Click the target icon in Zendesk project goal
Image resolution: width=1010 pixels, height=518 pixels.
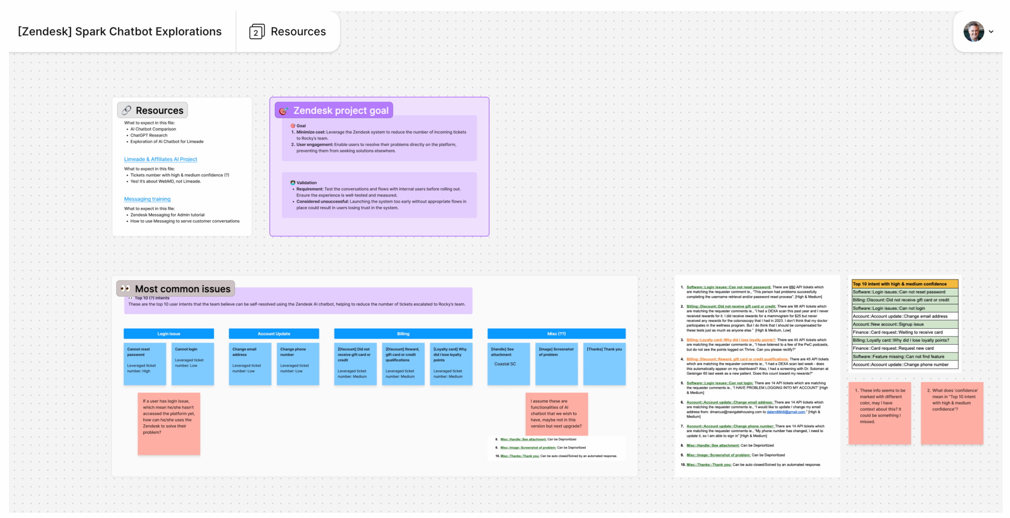(x=283, y=111)
